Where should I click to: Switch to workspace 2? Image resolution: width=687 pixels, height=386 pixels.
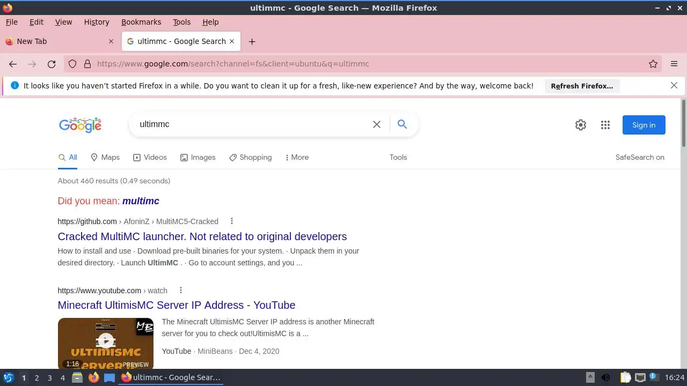tap(36, 377)
